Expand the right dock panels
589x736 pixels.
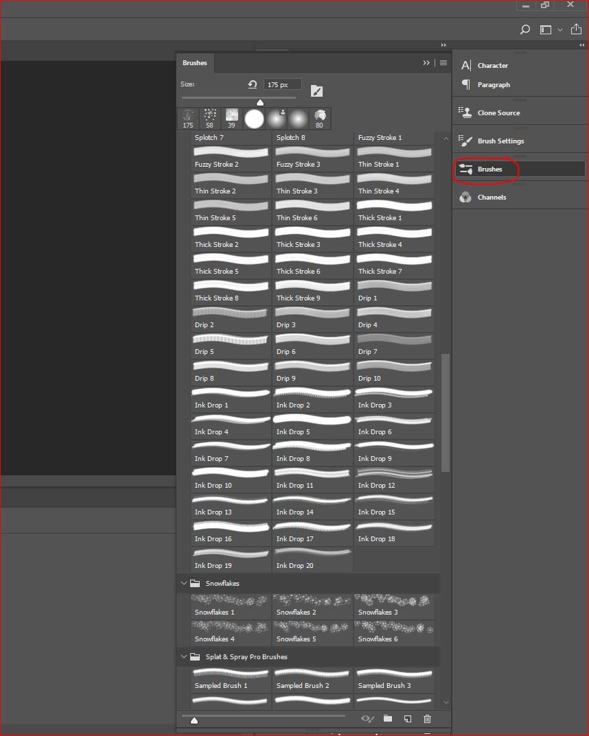pyautogui.click(x=582, y=45)
